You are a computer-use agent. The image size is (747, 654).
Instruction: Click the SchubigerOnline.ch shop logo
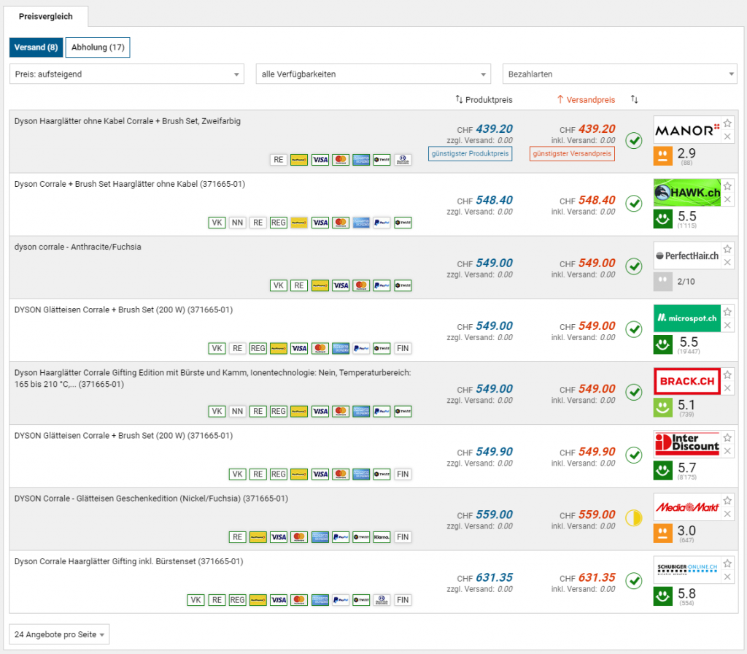click(x=686, y=570)
